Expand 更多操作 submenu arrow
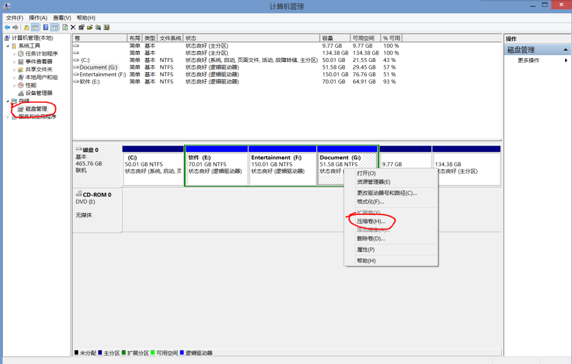Screen dimensions: 572x364 [566, 60]
